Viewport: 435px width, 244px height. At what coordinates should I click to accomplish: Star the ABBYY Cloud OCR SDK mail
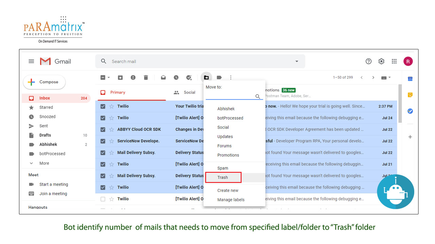coord(111,129)
